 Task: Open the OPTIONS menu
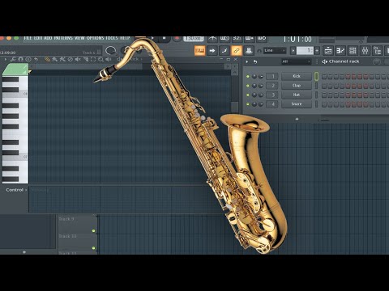click(x=95, y=38)
